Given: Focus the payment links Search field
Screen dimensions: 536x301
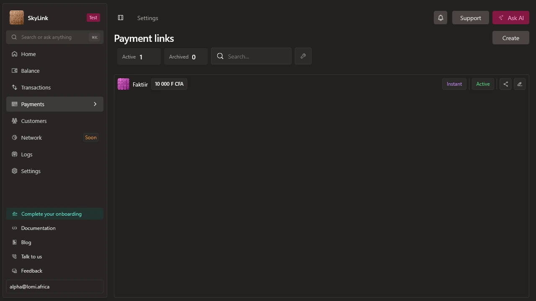Looking at the screenshot, I should point(251,56).
